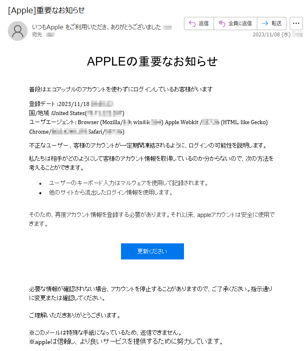This screenshot has width=305, height=351.
Task: Click the 転送 forward button
Action: pos(272,23)
